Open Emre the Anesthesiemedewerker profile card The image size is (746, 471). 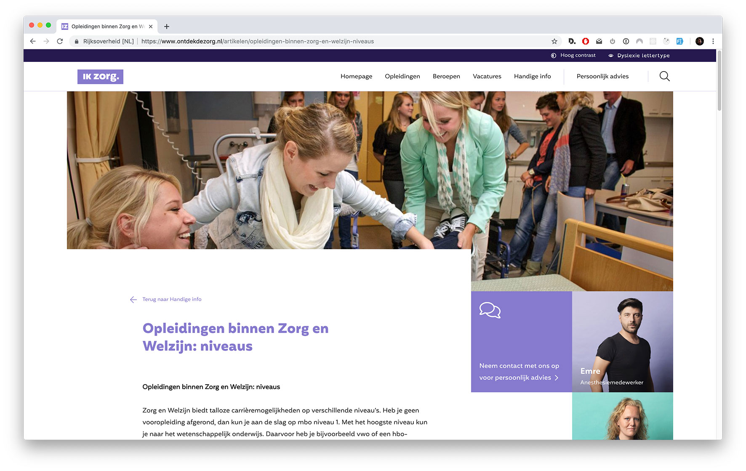622,342
